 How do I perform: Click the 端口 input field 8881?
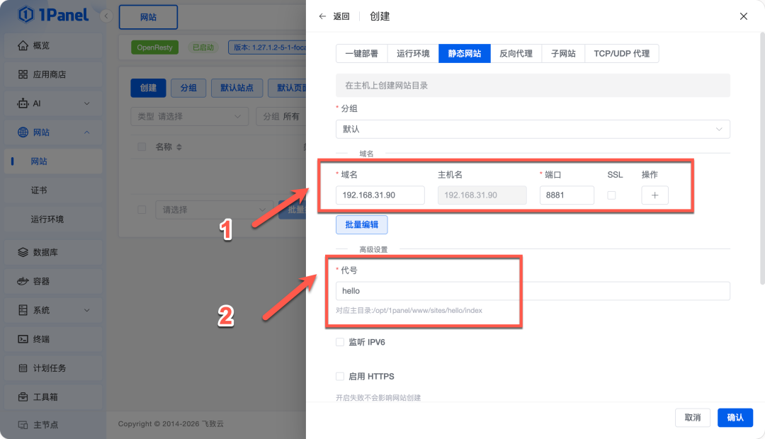tap(567, 195)
